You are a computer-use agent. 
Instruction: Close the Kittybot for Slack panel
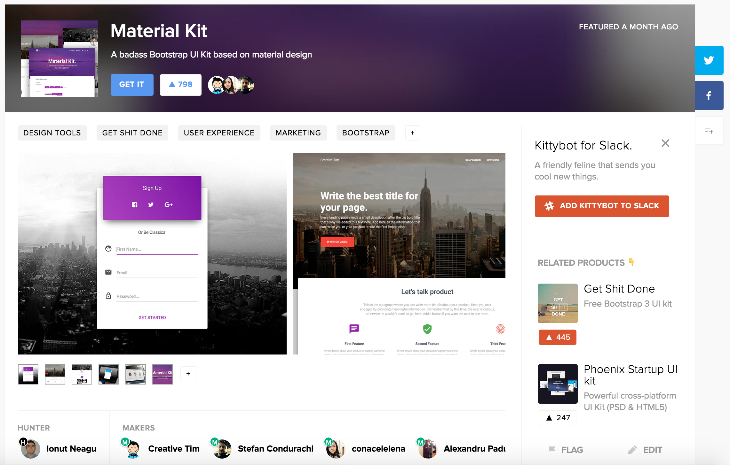[x=665, y=143]
